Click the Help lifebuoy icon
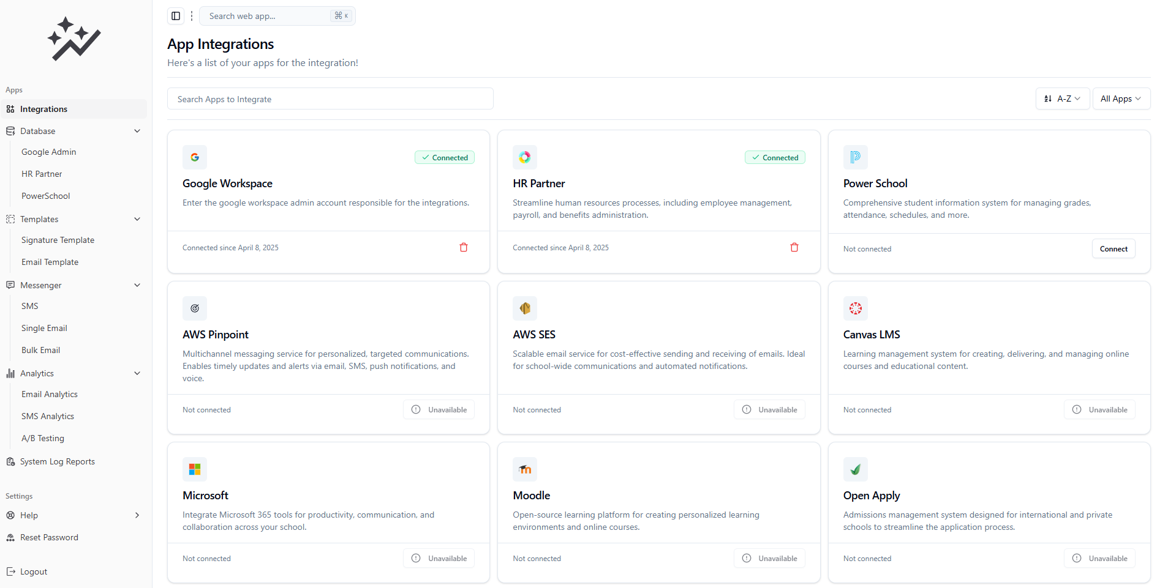 point(10,515)
